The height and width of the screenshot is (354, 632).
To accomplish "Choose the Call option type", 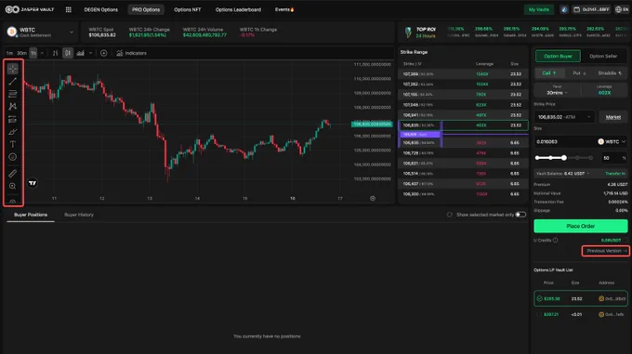I will coord(549,72).
